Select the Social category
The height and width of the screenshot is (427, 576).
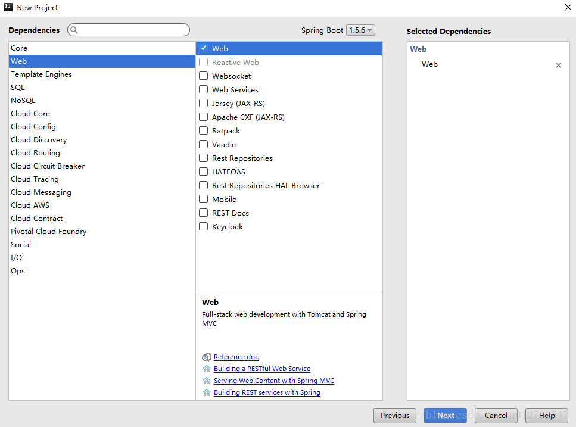click(x=102, y=245)
